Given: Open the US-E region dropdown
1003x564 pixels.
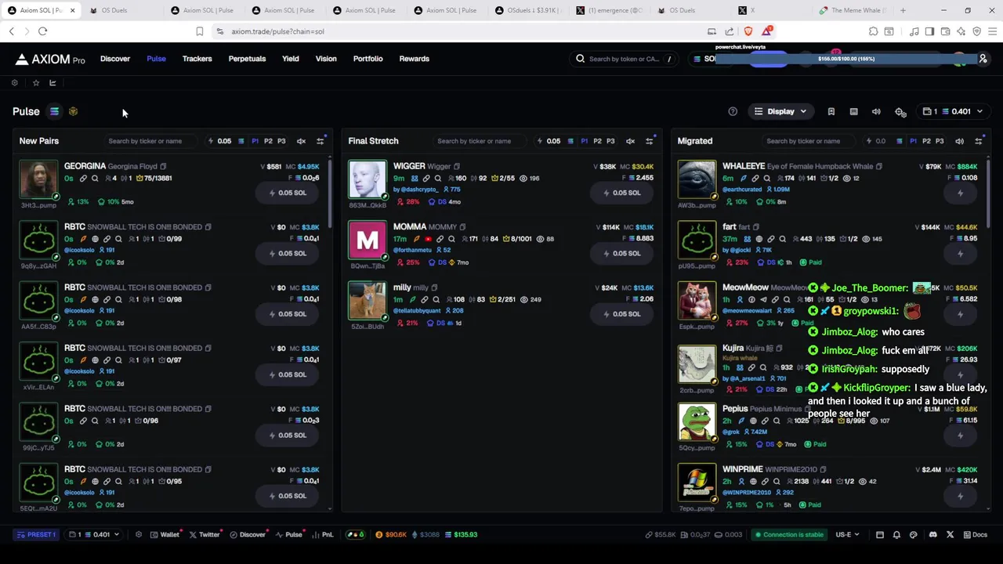Looking at the screenshot, I should coord(847,534).
